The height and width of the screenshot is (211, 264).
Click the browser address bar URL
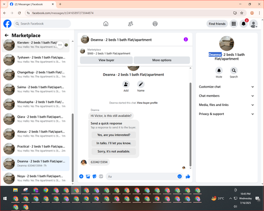pos(63,13)
